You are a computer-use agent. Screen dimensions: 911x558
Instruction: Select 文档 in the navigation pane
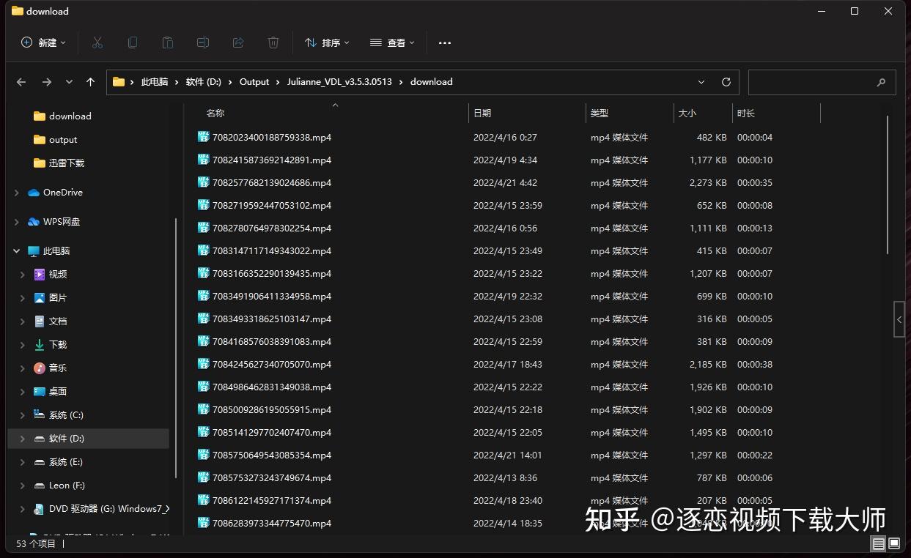[58, 321]
